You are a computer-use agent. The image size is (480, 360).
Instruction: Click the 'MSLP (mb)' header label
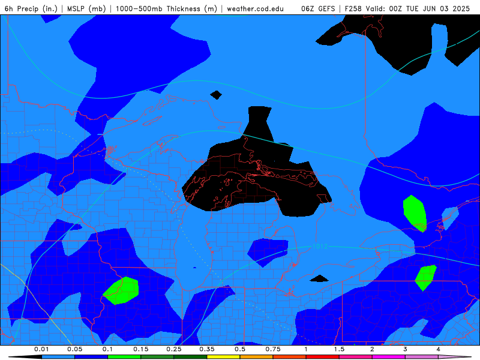(86, 8)
